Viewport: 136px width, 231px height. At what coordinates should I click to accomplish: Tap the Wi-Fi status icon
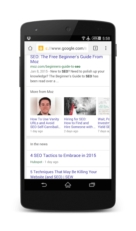[84, 38]
